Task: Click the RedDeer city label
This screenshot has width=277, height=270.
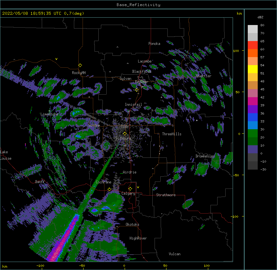Action: (x=141, y=82)
